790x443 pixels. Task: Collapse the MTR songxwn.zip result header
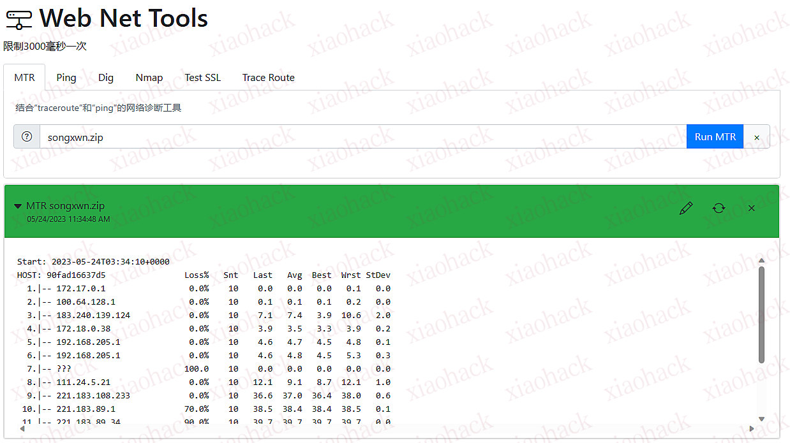17,205
